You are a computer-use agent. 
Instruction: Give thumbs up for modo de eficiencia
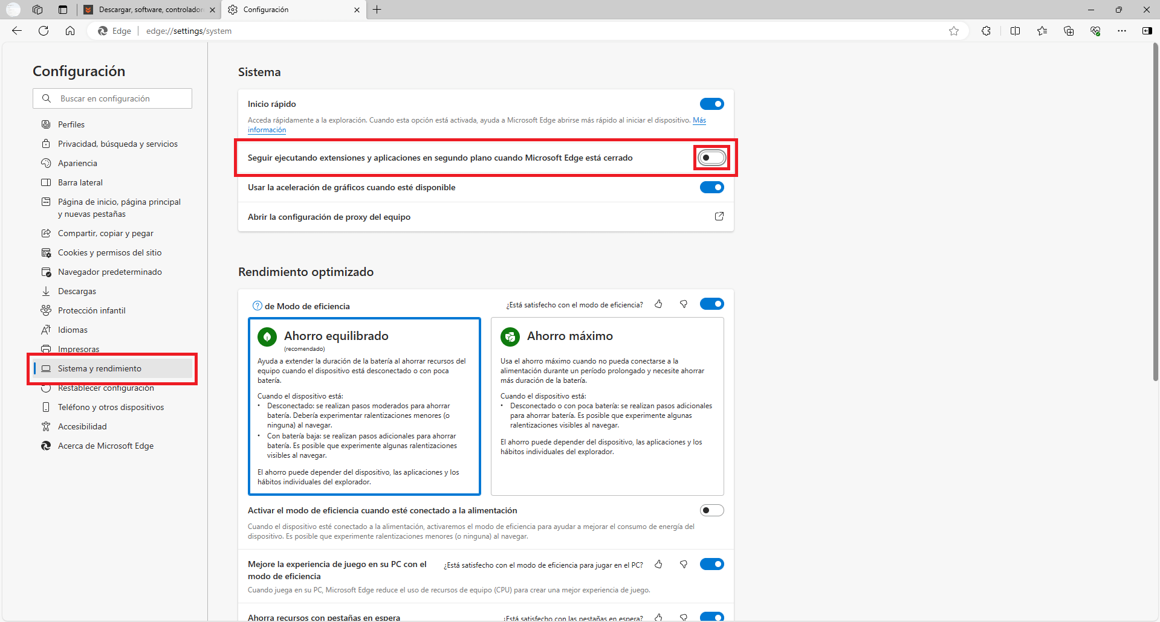point(658,304)
